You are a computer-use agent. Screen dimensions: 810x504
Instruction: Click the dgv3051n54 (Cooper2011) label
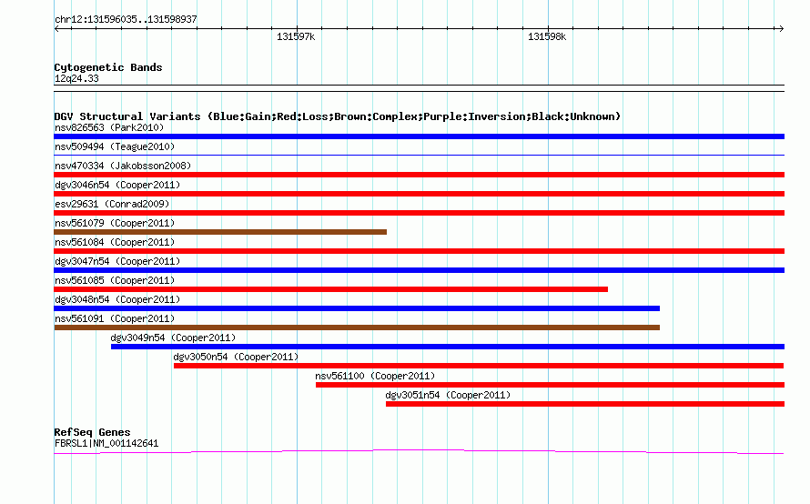448,395
